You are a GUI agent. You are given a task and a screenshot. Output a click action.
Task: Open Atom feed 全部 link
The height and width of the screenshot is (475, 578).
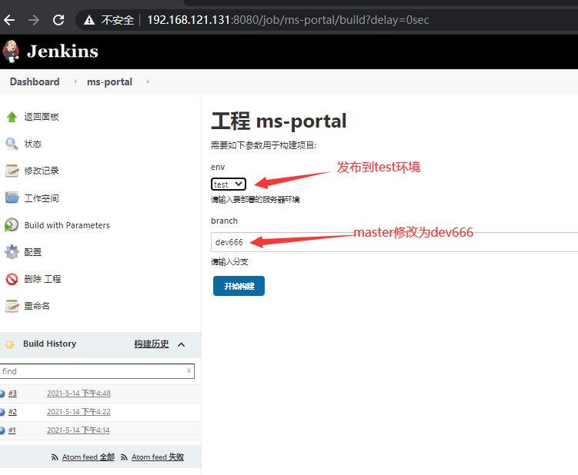[89, 457]
